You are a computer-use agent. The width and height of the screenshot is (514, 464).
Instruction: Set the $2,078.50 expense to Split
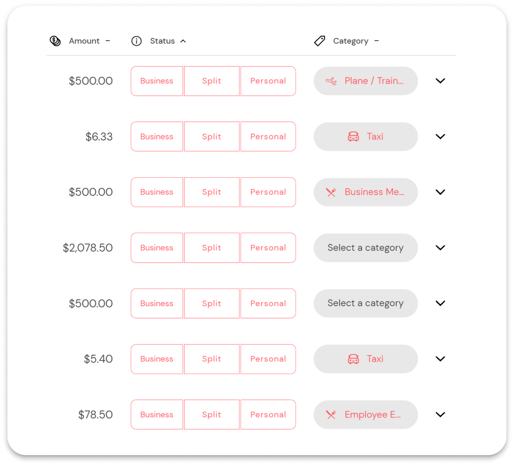pos(212,248)
